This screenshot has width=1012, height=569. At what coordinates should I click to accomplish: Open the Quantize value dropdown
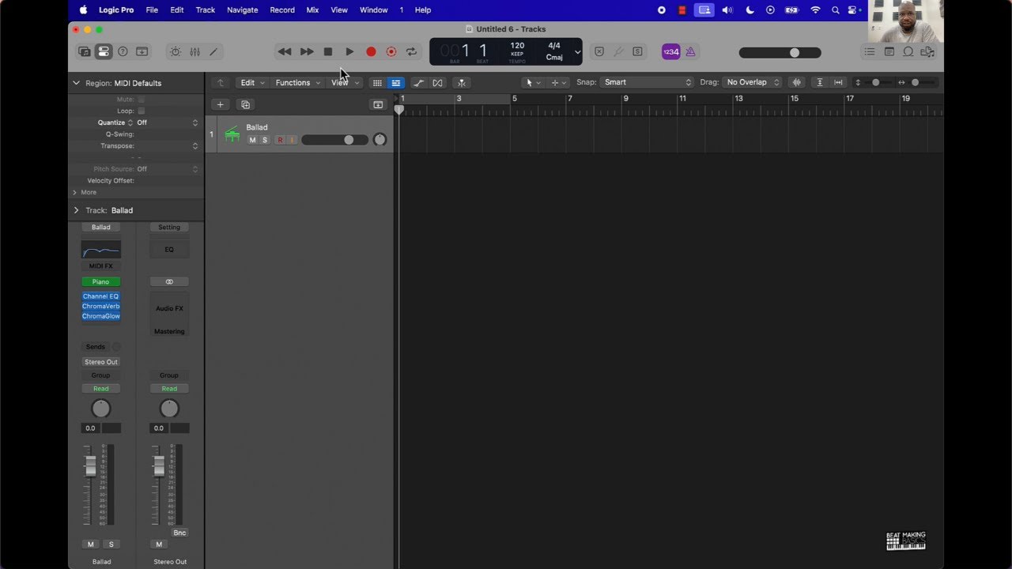[167, 122]
